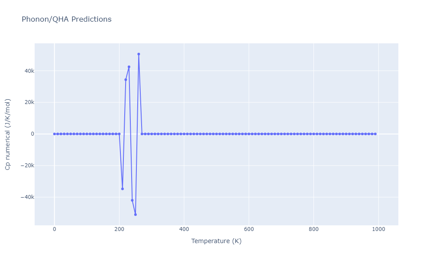
Task: Click the first data point at 0 K
Action: 54,134
